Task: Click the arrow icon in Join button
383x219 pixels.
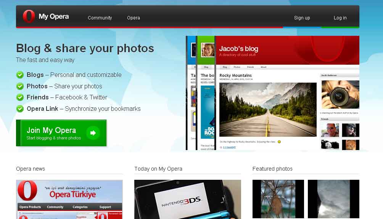Action: click(93, 133)
